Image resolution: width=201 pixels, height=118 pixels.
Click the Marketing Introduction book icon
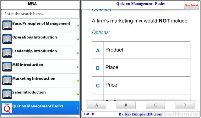[x=7, y=80]
